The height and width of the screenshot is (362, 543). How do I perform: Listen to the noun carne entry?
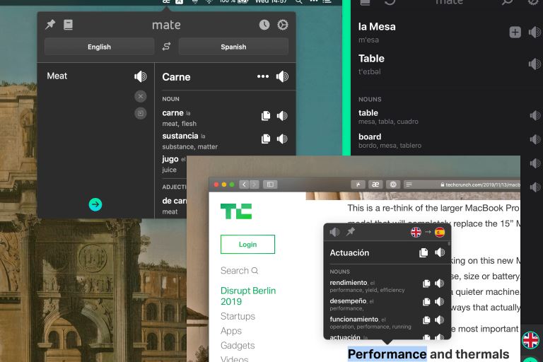tap(282, 116)
